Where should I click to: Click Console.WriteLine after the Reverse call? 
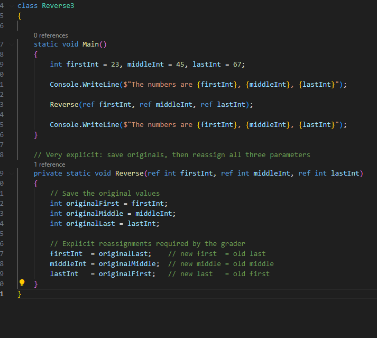coord(85,125)
